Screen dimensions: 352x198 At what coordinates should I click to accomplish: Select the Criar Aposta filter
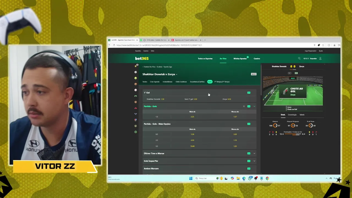155,82
